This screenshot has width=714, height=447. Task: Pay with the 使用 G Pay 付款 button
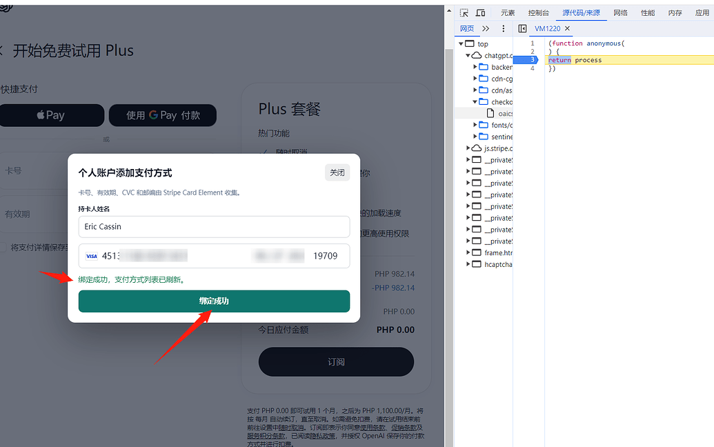(x=163, y=115)
